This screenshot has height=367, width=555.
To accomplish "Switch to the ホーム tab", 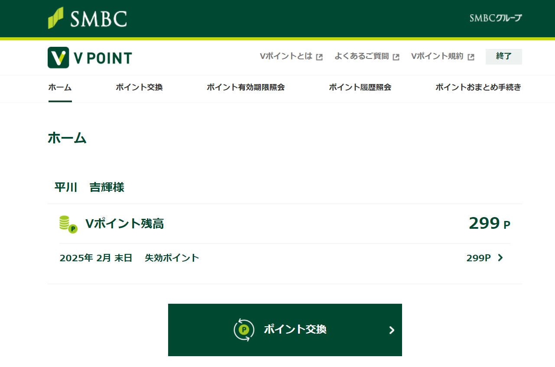I will pos(60,88).
